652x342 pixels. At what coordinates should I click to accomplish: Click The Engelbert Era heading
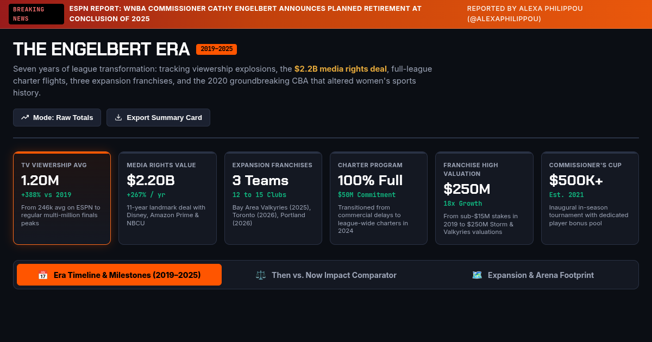[101, 49]
